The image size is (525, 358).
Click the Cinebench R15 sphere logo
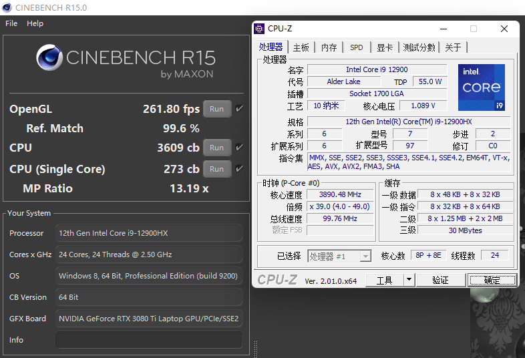(49, 57)
